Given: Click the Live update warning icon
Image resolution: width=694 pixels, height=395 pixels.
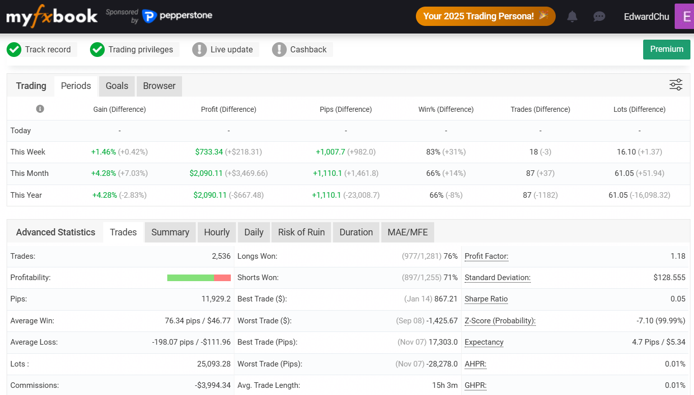Looking at the screenshot, I should pos(199,49).
